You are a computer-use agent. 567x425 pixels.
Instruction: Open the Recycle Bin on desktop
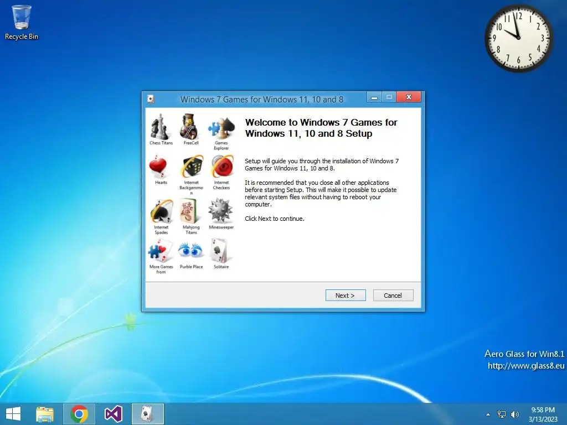(22, 22)
